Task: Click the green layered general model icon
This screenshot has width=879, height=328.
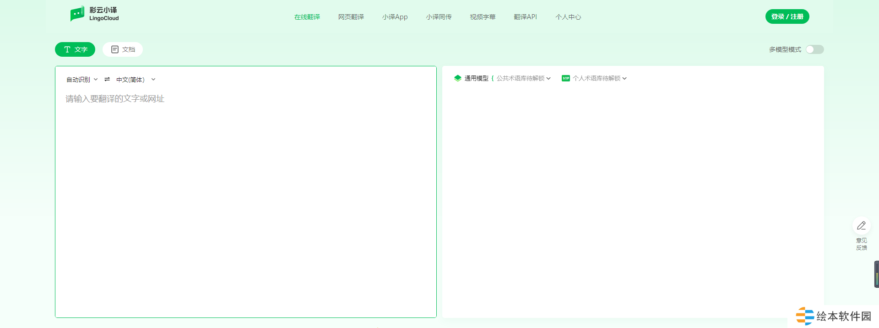Action: tap(457, 78)
